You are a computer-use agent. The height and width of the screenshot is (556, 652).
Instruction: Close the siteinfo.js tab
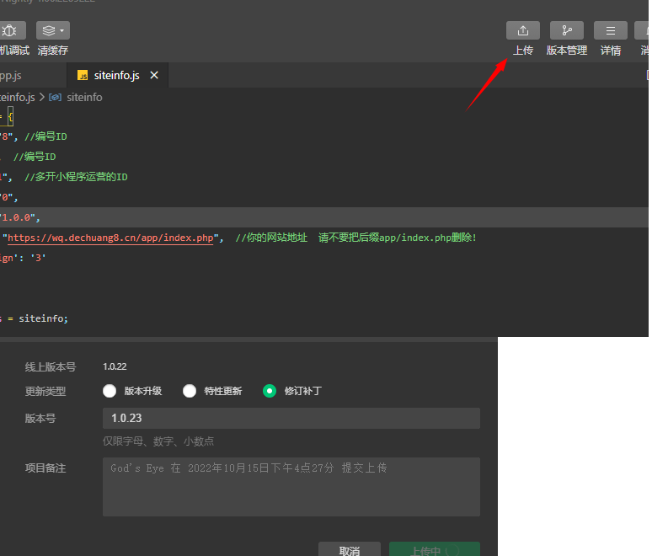(154, 75)
